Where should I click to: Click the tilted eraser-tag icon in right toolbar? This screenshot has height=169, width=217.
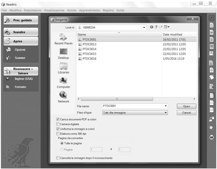211,77
